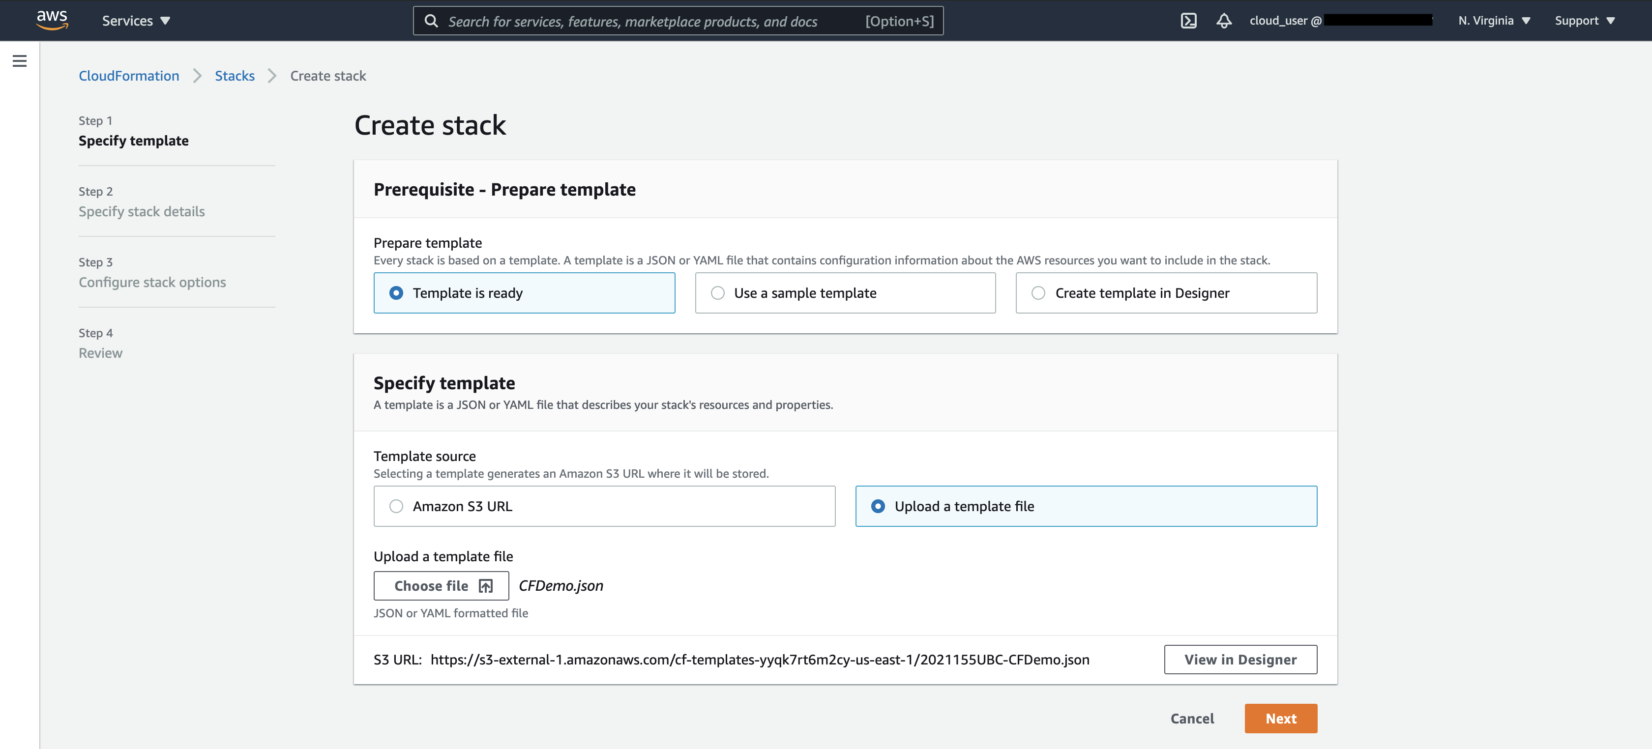This screenshot has width=1652, height=749.
Task: Open View in Designer
Action: [1240, 659]
